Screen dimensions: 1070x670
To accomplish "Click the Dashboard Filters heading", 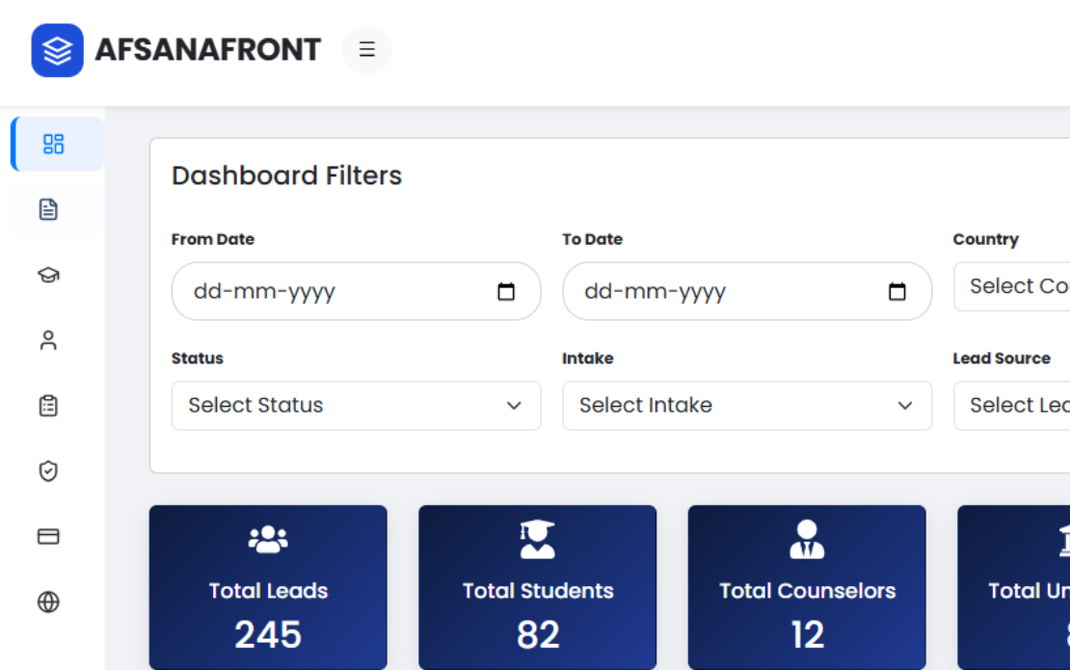I will pos(286,175).
